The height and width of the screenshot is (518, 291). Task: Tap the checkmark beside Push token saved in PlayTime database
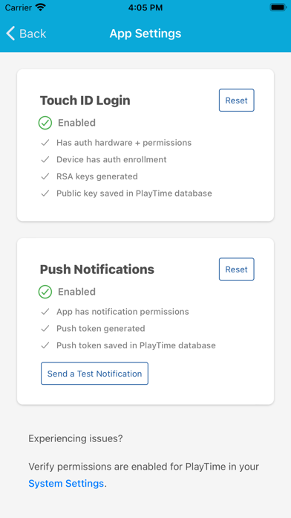coord(45,345)
